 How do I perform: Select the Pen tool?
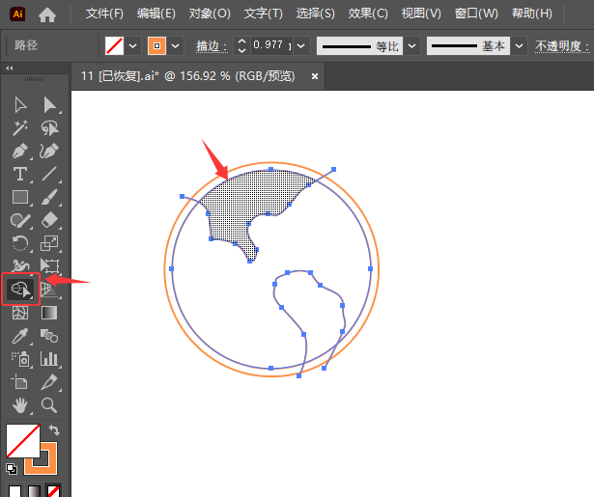(20, 152)
